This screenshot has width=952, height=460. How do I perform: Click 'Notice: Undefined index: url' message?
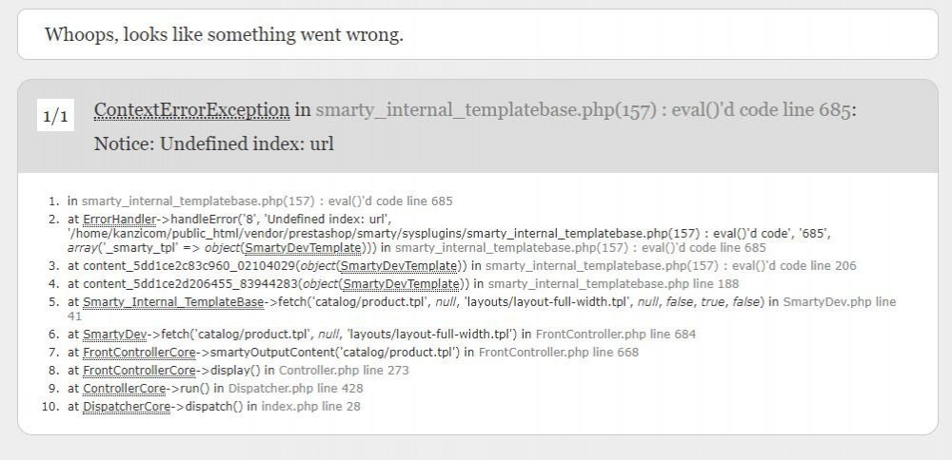coord(213,144)
